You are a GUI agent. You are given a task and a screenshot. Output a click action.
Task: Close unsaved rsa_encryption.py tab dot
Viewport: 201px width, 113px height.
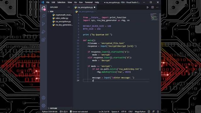(95, 7)
